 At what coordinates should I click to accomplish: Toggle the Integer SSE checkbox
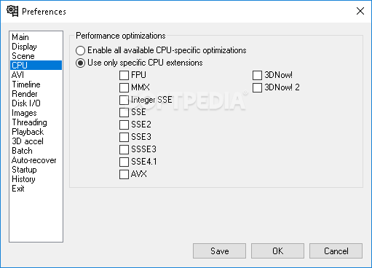click(x=124, y=100)
